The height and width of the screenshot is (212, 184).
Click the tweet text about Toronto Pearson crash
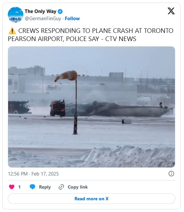coord(91,35)
